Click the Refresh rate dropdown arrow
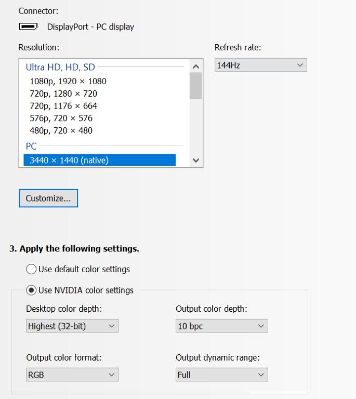The image size is (356, 399). click(300, 65)
